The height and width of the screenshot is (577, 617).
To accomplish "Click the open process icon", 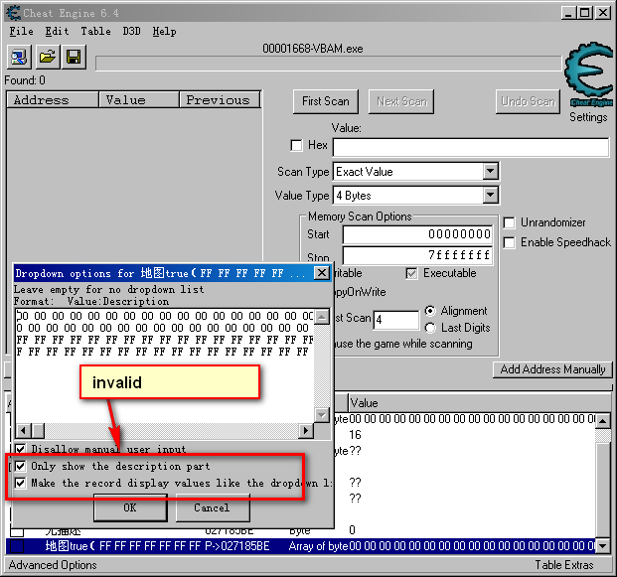I will [21, 56].
